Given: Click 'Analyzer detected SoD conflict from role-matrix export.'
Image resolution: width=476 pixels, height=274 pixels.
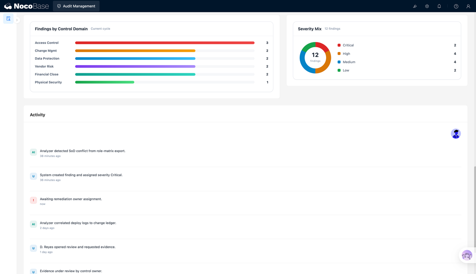Looking at the screenshot, I should point(83,151).
